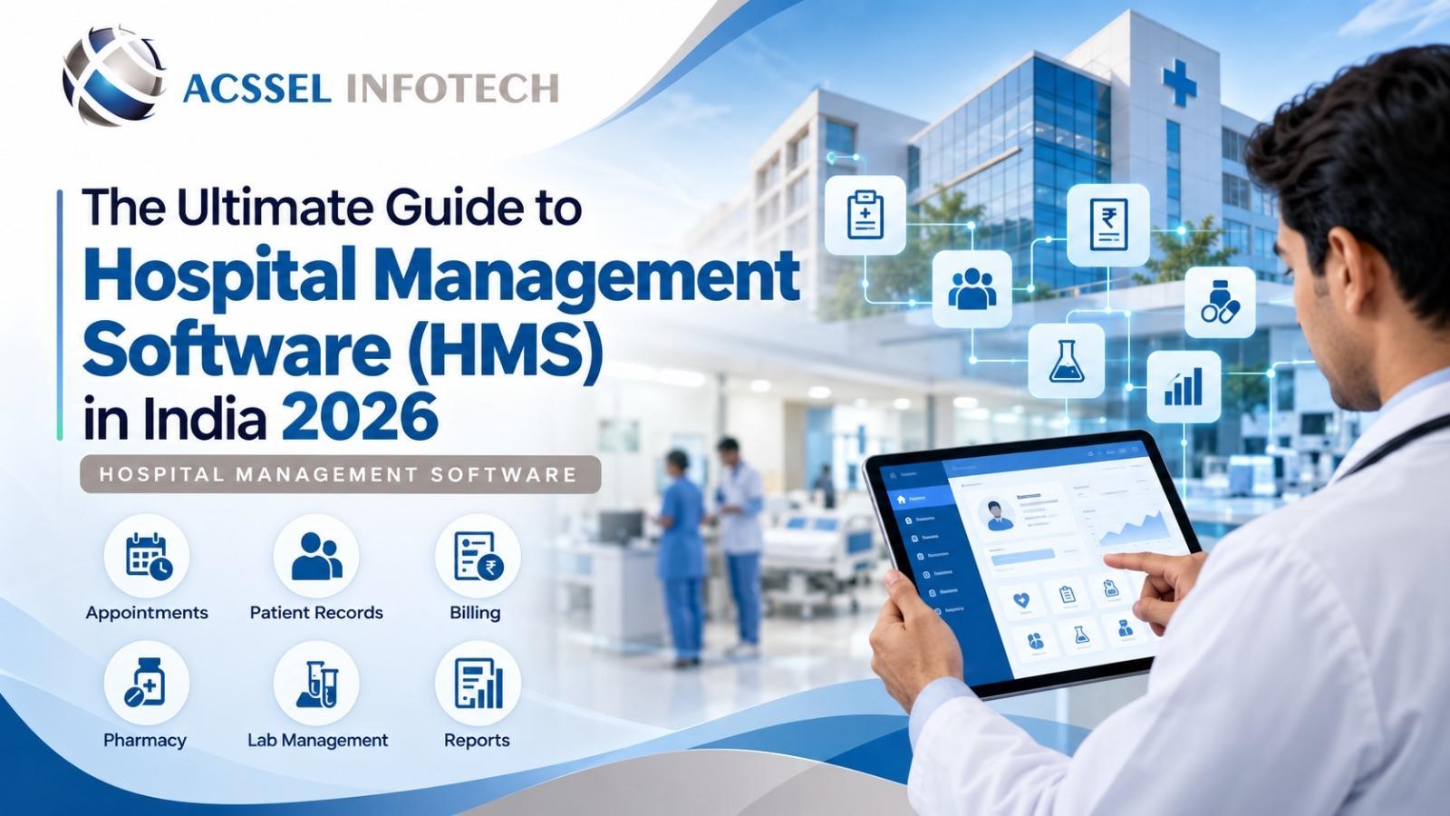Open the Lab Management test tubes icon

pyautogui.click(x=316, y=684)
